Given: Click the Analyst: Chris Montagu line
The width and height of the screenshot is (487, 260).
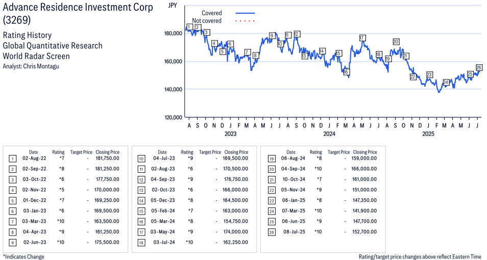Looking at the screenshot, I should pyautogui.click(x=31, y=66).
